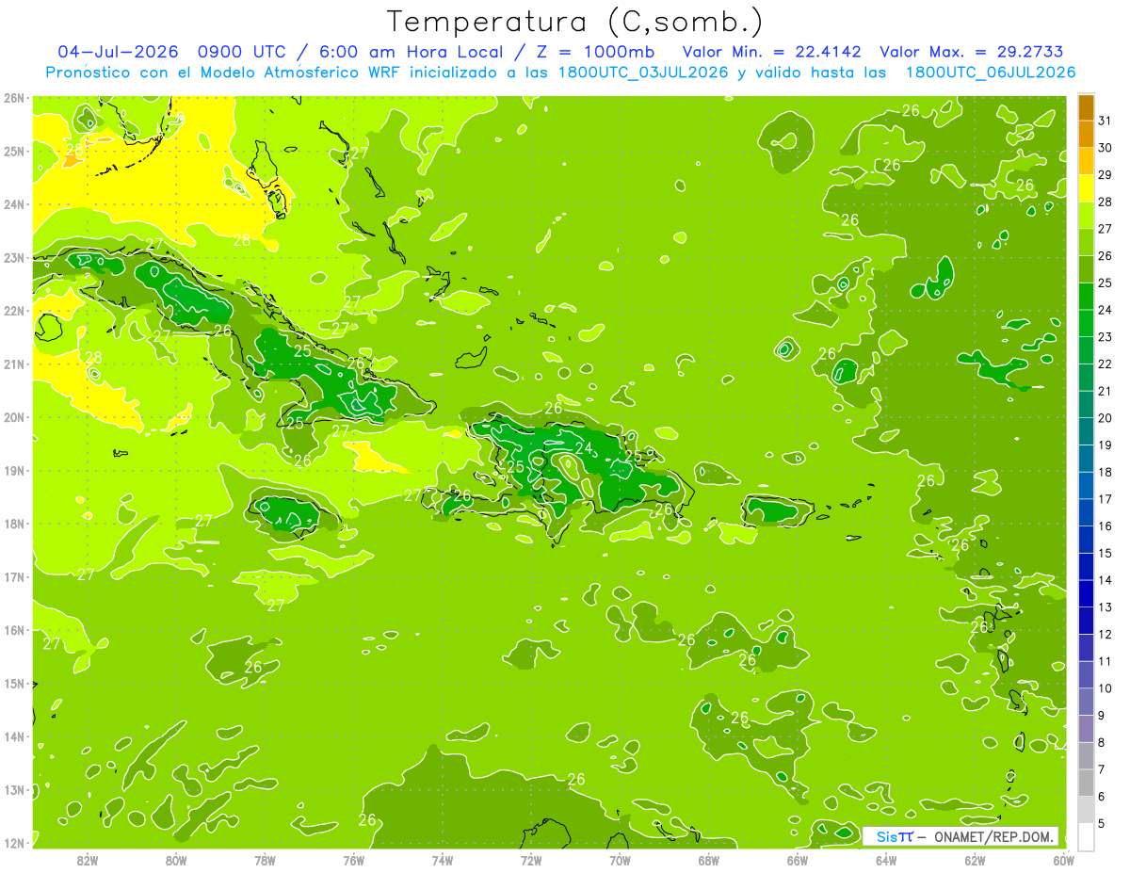Click the "62W" longitude axis label
The height and width of the screenshot is (873, 1130).
(x=975, y=860)
